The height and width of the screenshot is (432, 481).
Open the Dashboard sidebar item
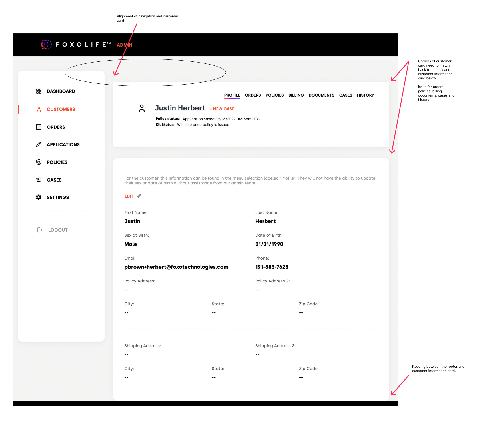pyautogui.click(x=61, y=91)
